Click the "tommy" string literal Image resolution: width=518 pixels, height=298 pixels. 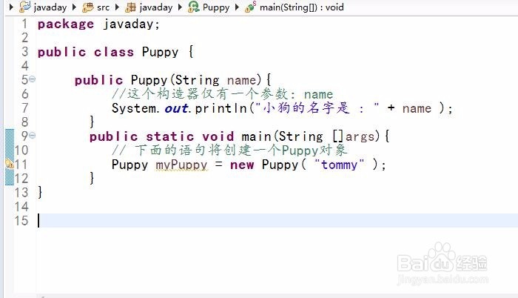tap(339, 165)
